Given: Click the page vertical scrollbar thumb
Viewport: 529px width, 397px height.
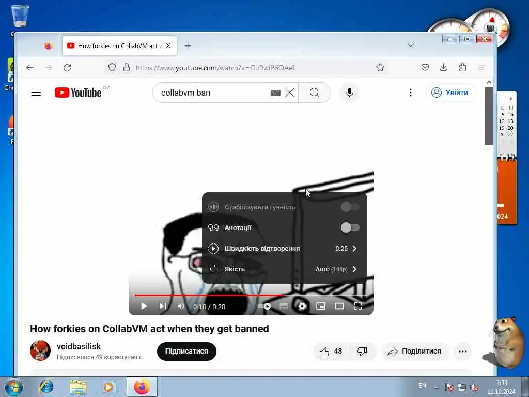Looking at the screenshot, I should point(489,116).
